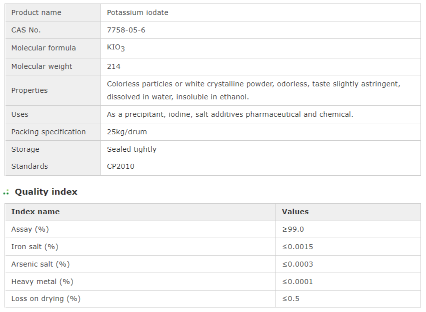
Task: Click the 25kg/drum packing value
Action: (127, 132)
